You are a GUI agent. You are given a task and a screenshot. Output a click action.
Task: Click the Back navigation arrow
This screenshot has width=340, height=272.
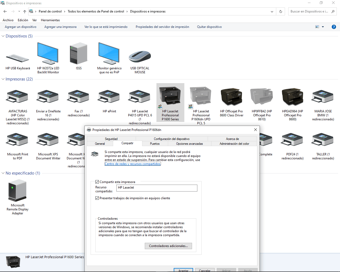tap(5, 11)
